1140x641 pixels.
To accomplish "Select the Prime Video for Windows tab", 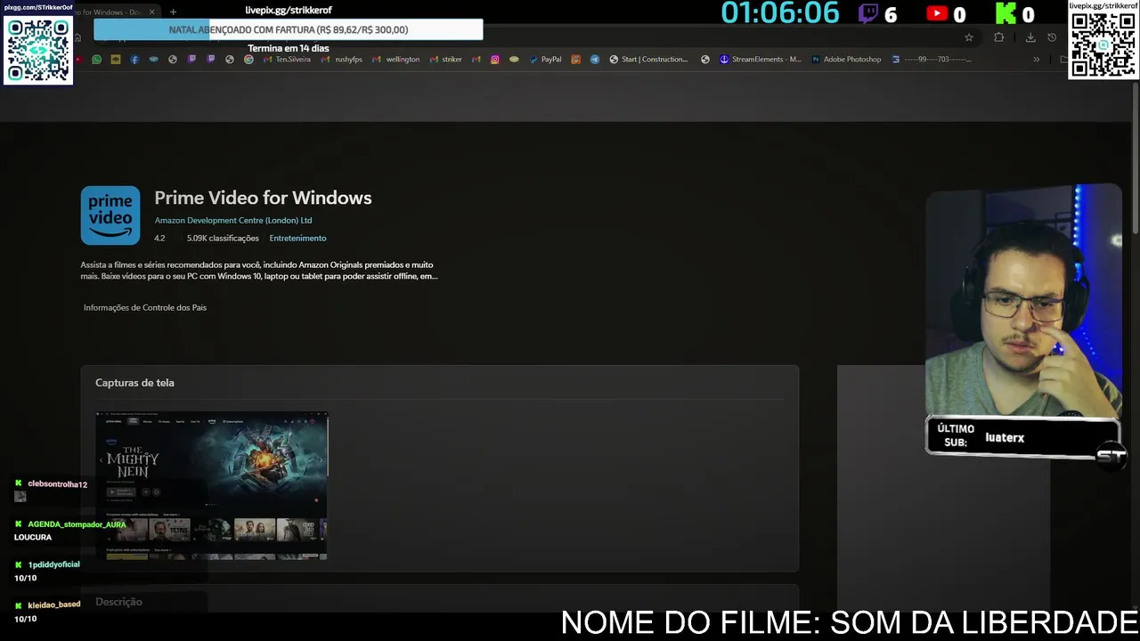I will coord(110,12).
